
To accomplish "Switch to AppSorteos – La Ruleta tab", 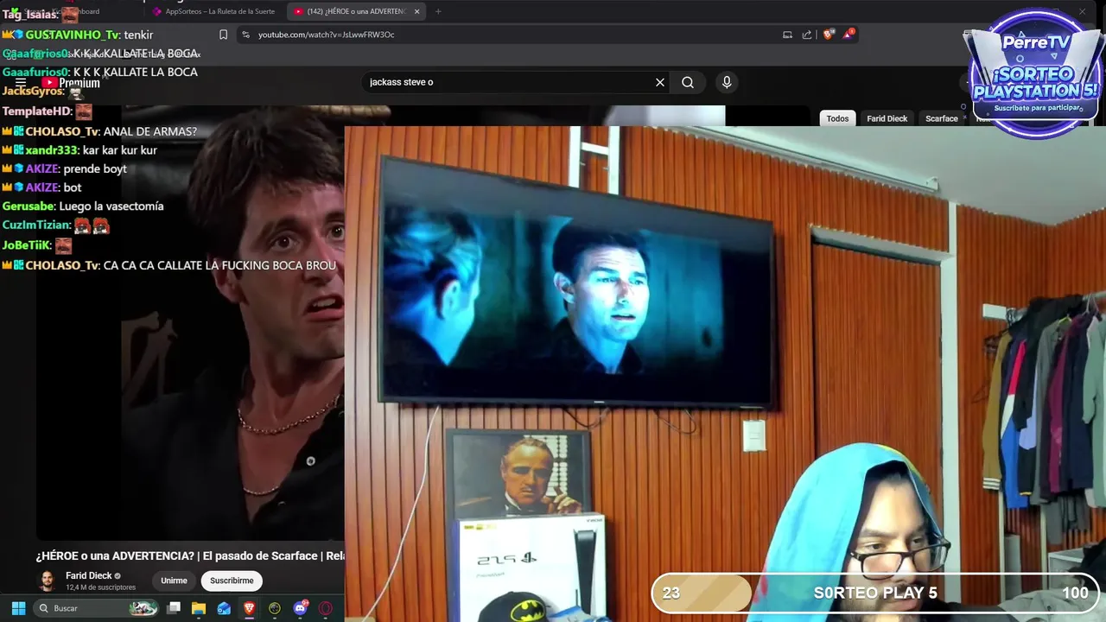I will (213, 11).
